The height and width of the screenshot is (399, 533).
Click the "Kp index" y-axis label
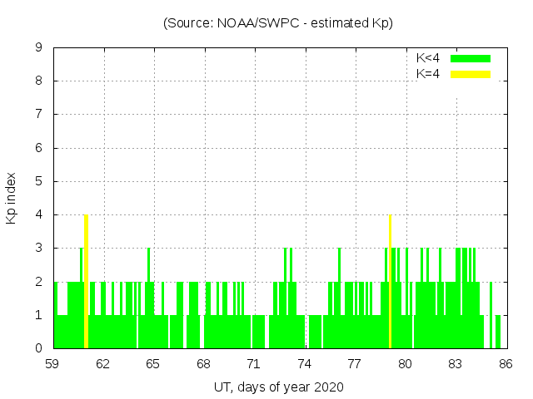[12, 199]
